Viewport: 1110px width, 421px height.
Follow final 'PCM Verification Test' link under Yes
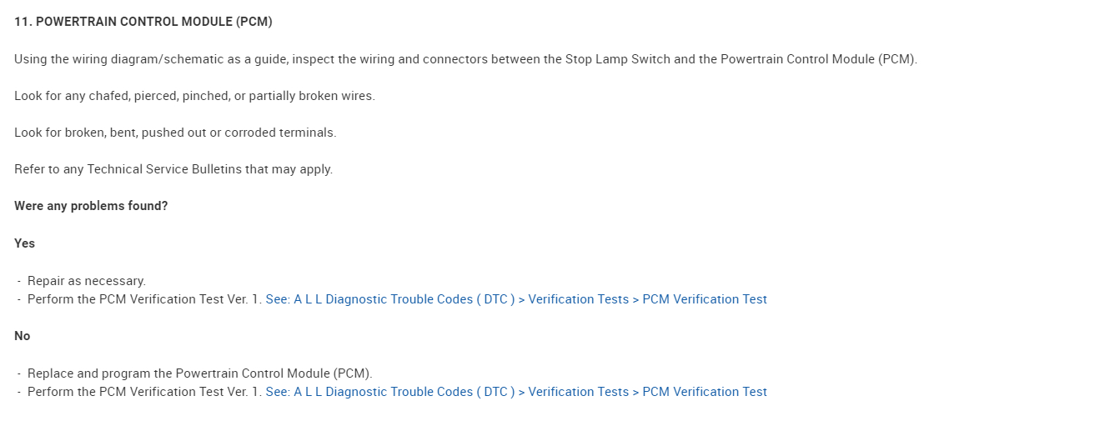704,299
